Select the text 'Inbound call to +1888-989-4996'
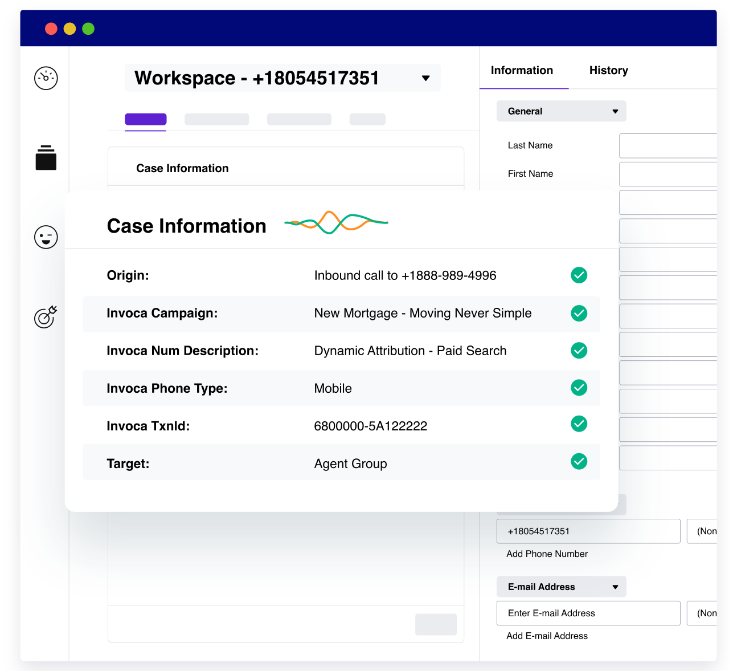The width and height of the screenshot is (729, 671). (406, 275)
